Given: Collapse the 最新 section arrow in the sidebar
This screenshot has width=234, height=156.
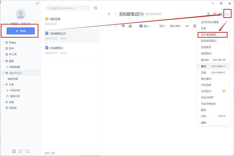Looking at the screenshot, I should pyautogui.click(x=3, y=61).
